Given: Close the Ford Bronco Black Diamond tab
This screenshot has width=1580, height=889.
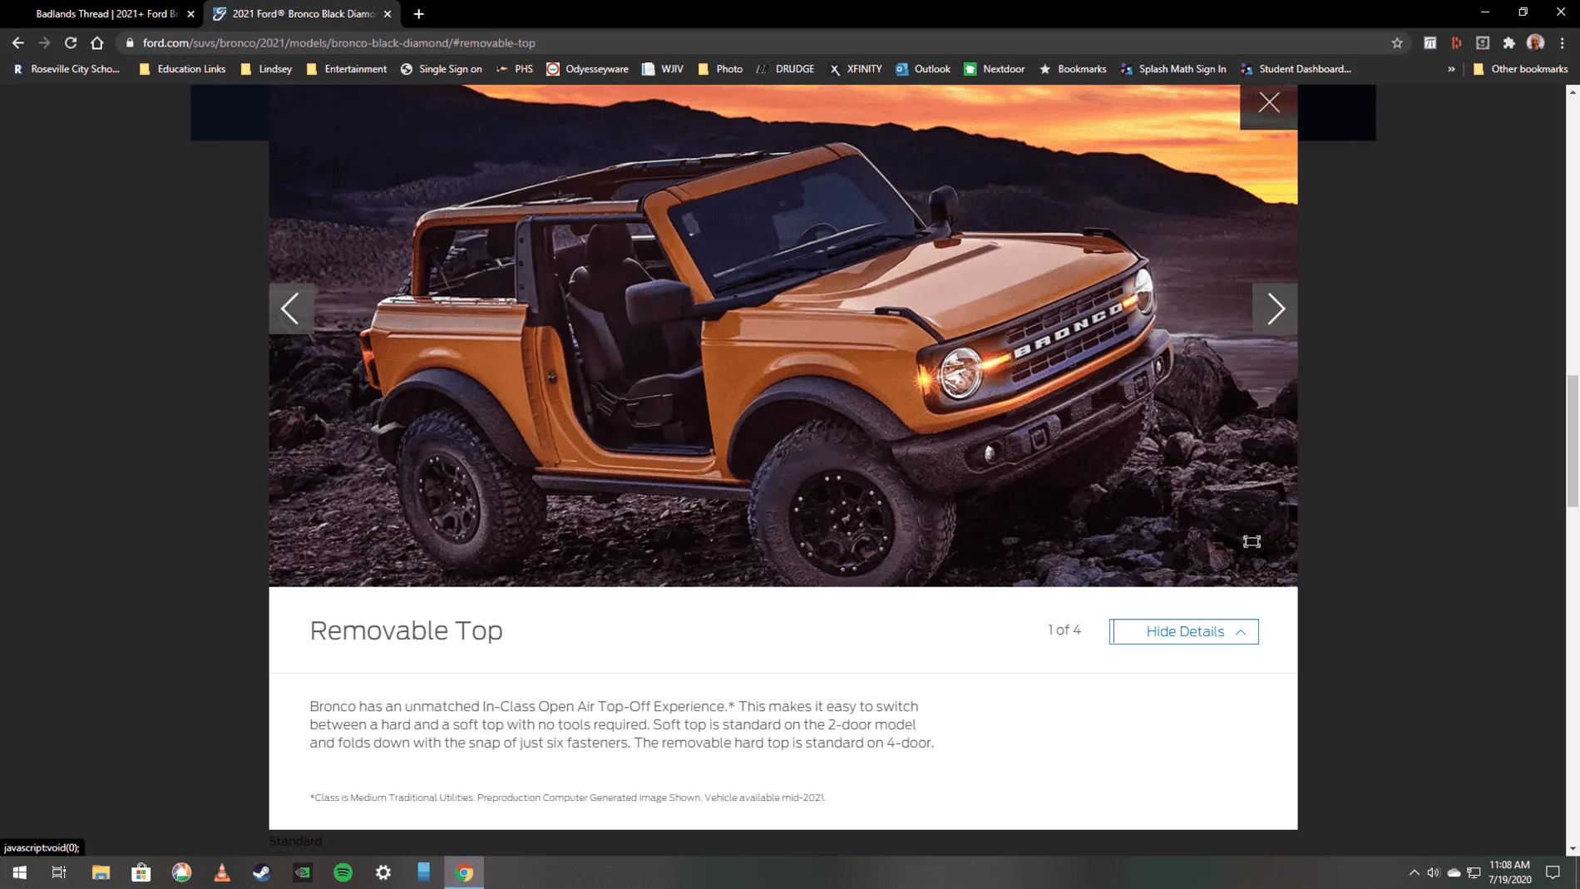Looking at the screenshot, I should pos(388,13).
